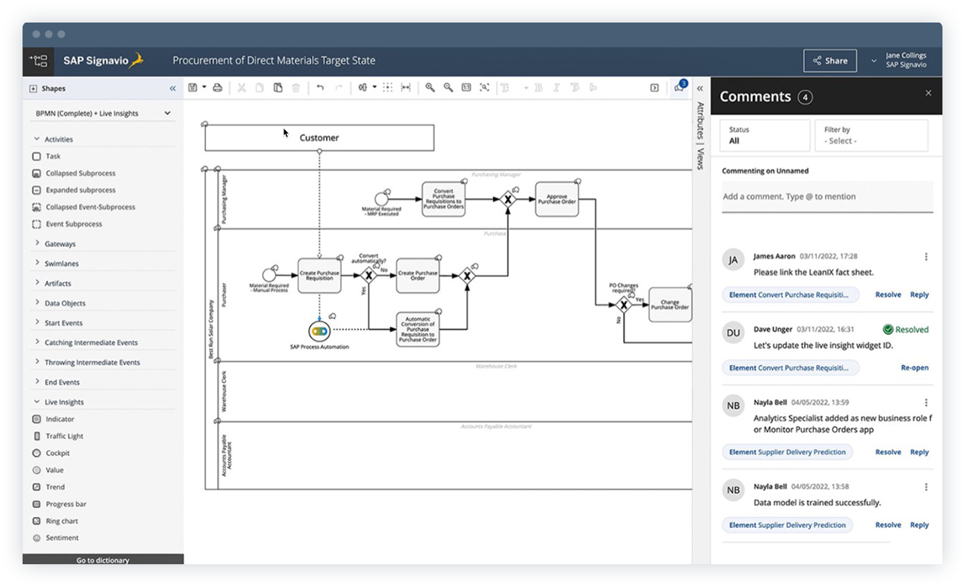This screenshot has width=965, height=586.
Task: Click the Signavio process logo icon top-left
Action: 38,60
